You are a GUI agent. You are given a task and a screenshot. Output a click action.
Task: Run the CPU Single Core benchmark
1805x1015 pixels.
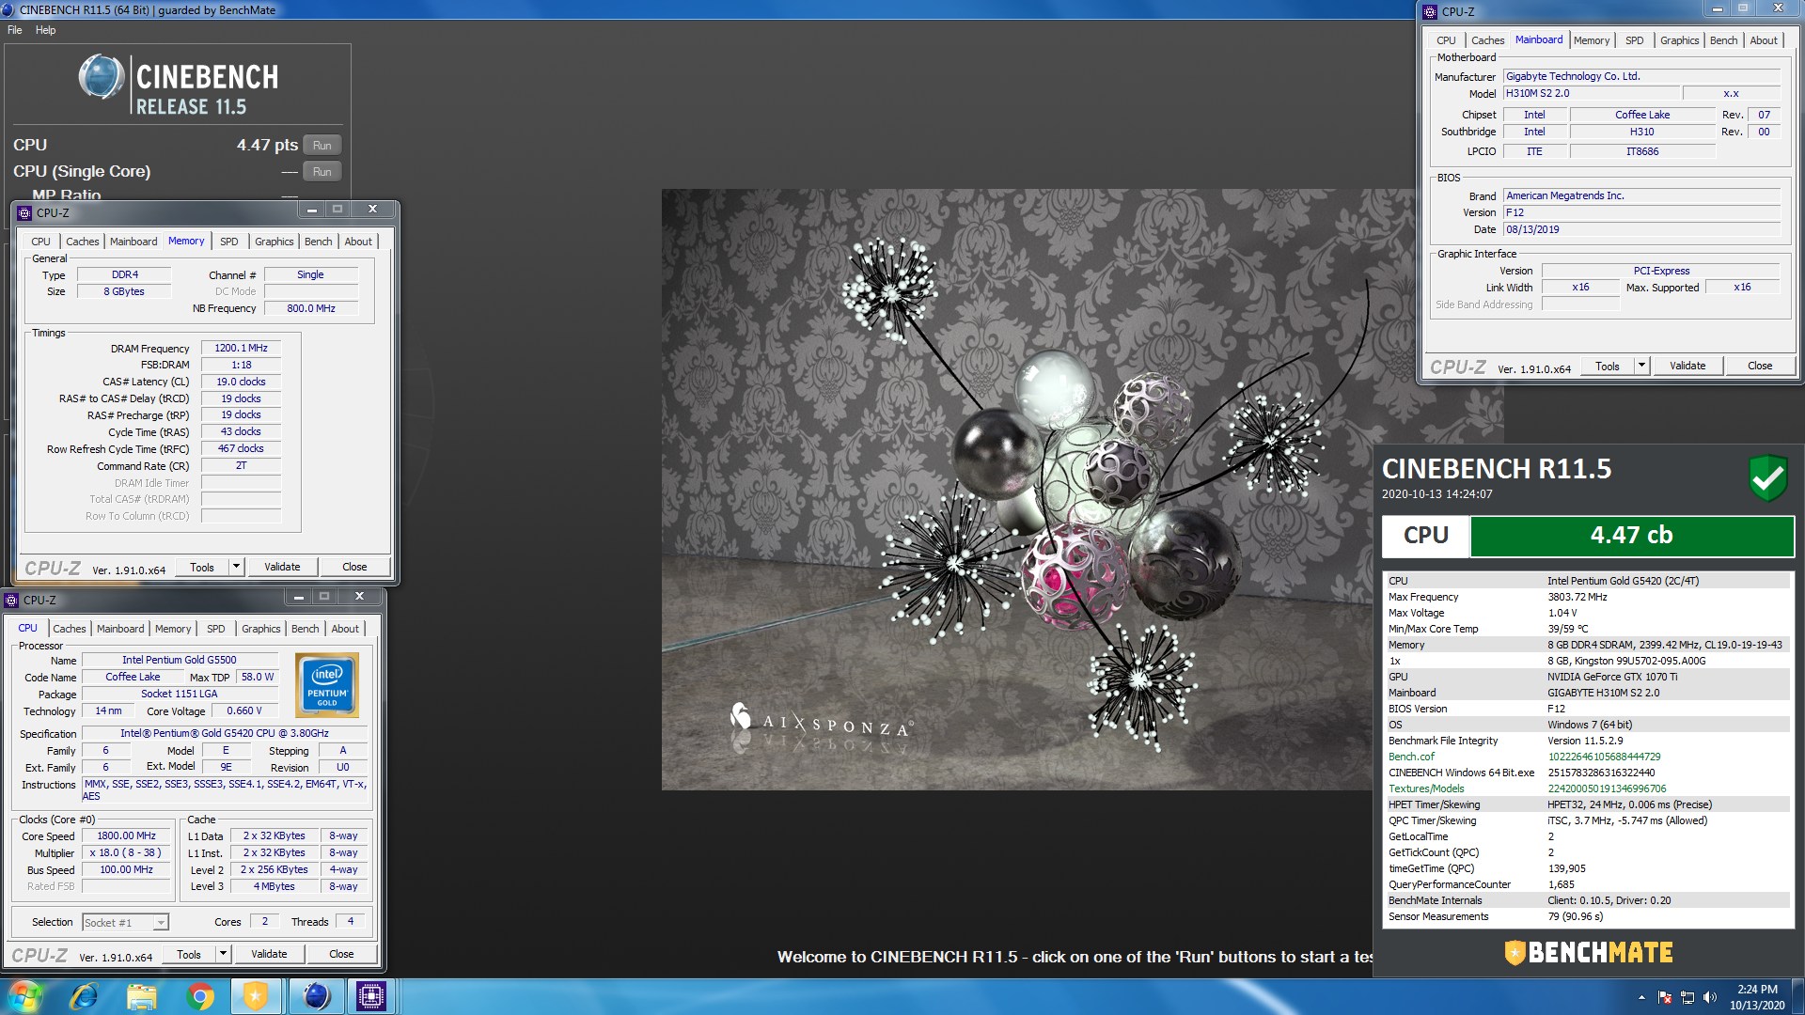[322, 172]
